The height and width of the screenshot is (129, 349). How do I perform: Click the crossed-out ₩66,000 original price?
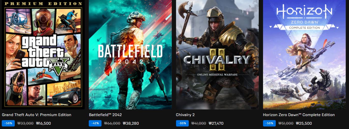point(112,123)
